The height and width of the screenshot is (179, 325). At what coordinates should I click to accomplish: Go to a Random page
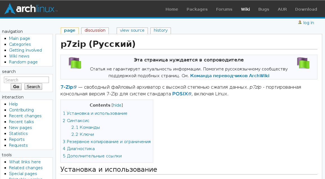(x=23, y=62)
